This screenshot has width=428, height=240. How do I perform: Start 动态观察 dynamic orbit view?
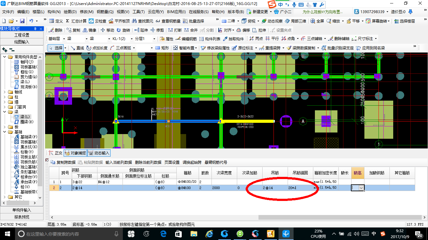(272, 21)
